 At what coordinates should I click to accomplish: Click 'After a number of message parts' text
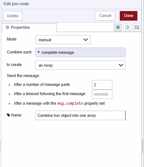click(x=42, y=84)
